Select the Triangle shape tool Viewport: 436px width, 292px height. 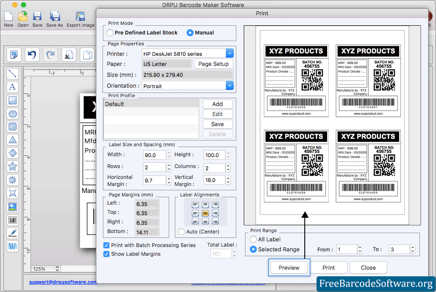click(x=13, y=140)
